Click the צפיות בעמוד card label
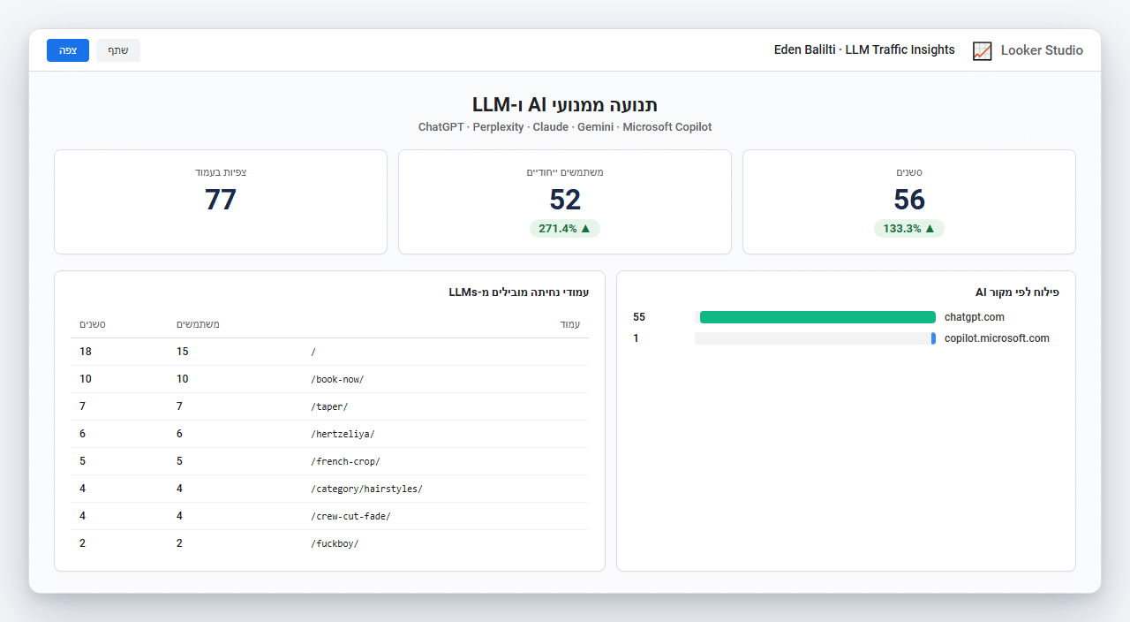This screenshot has height=622, width=1130. 221,172
